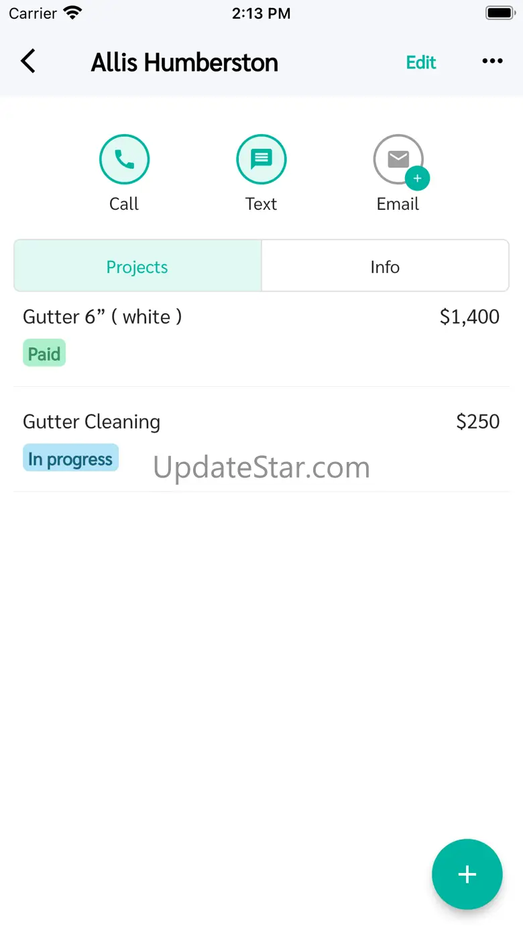Tap the phone Call icon

click(124, 160)
